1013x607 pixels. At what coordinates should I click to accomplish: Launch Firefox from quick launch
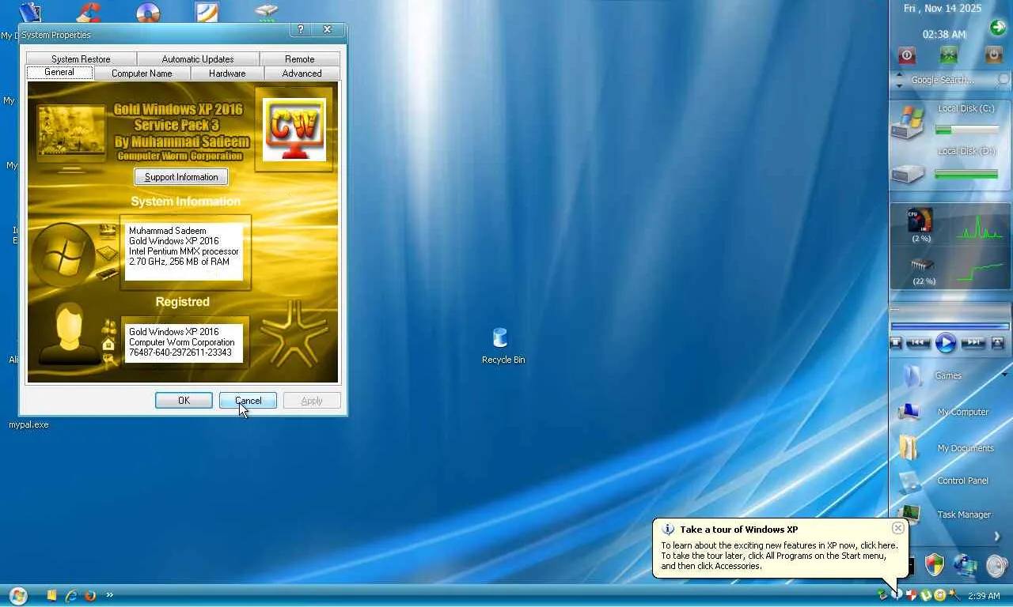point(90,595)
